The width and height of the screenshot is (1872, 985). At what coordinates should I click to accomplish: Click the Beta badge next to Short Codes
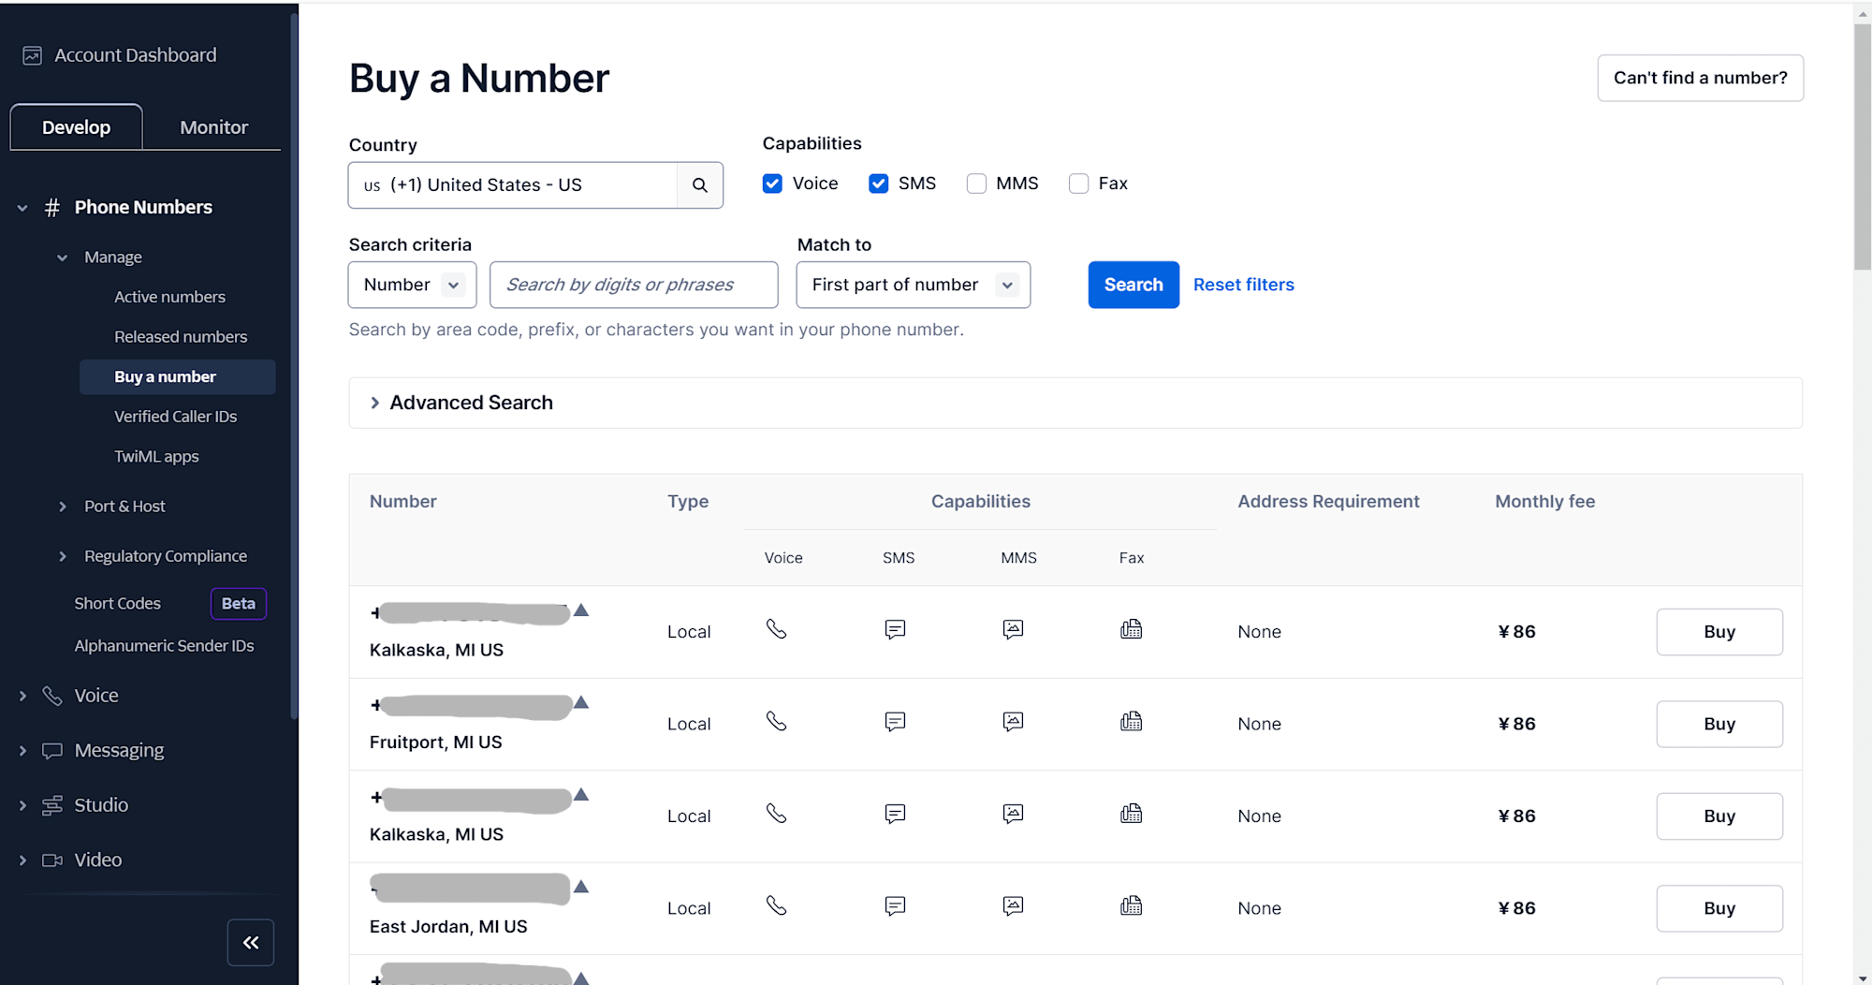coord(239,604)
